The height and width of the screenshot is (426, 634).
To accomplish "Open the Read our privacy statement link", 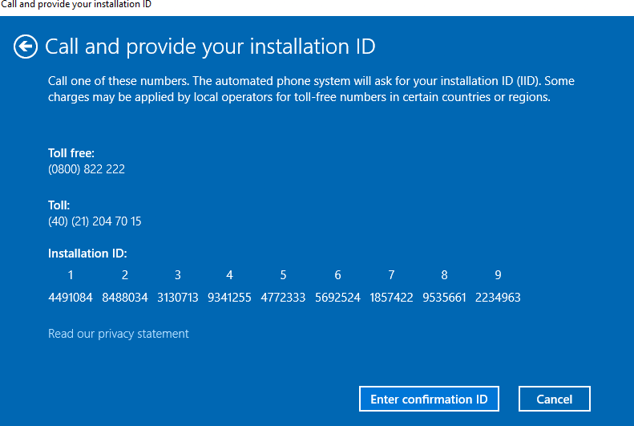I will click(x=119, y=334).
